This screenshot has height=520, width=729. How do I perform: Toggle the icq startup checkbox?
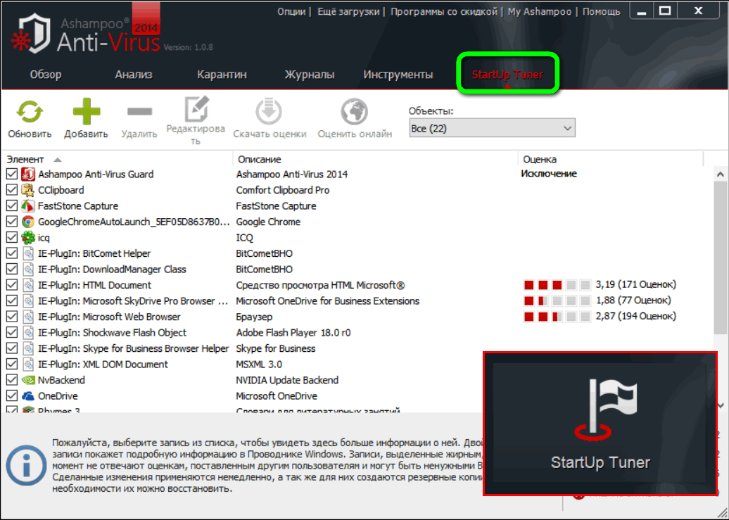[12, 238]
